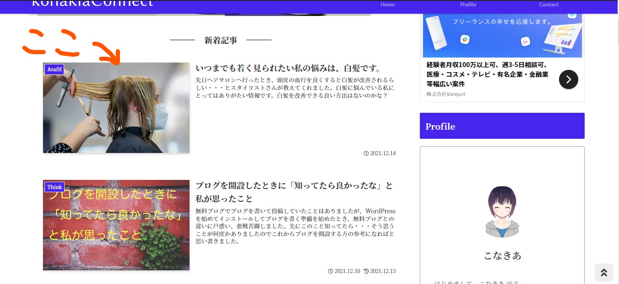
Task: Navigate via the Profile item in the header
Action: pos(468,5)
